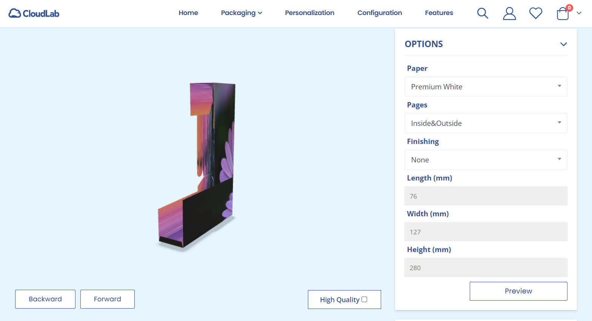Click the Length (mm) field
592x321 pixels.
[x=486, y=196]
